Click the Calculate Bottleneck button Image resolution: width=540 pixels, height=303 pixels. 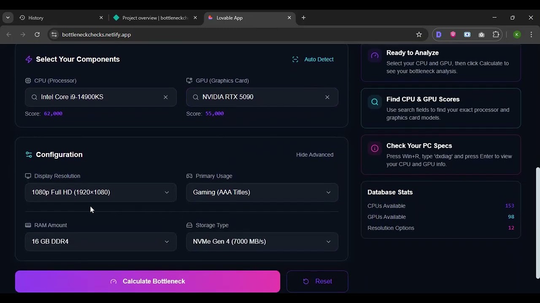tap(148, 282)
